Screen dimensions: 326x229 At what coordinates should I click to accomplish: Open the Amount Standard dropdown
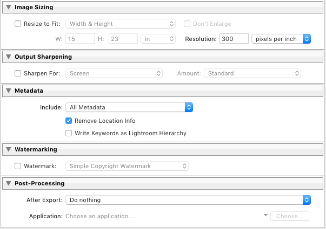point(252,73)
